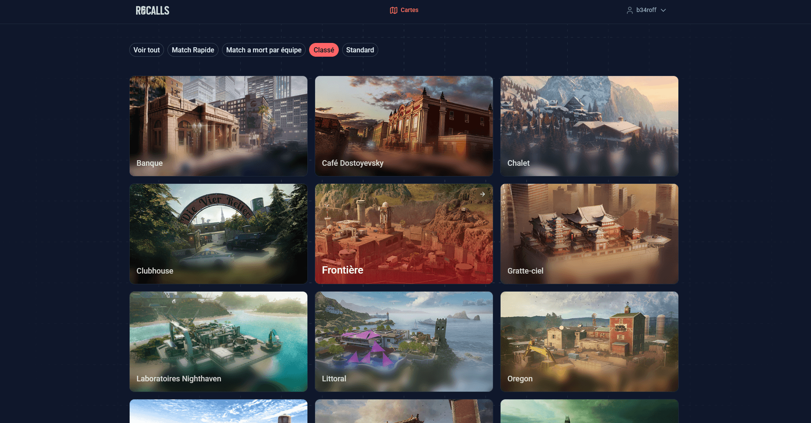Switch to the Standard filter
The width and height of the screenshot is (811, 423).
pyautogui.click(x=360, y=50)
